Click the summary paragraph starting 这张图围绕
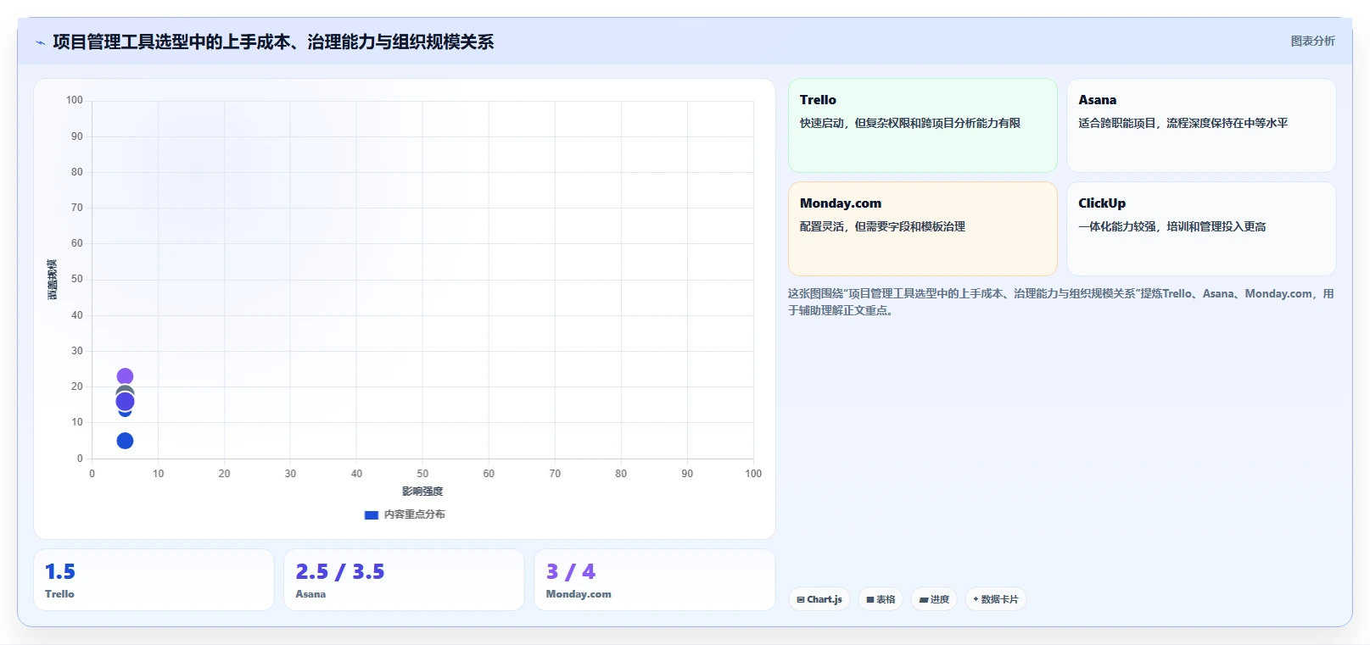 coord(1061,302)
